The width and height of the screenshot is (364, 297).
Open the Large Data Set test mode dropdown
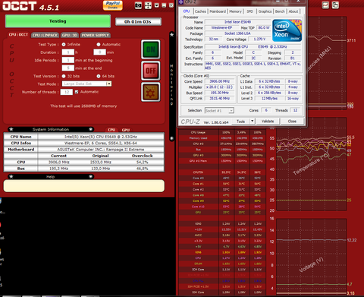[x=108, y=84]
